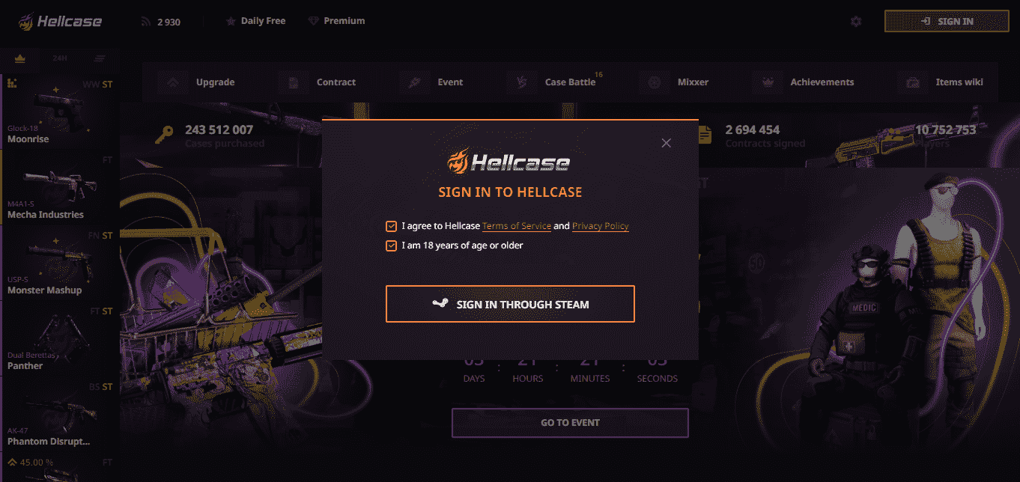Open the Privacy Policy link
Image resolution: width=1020 pixels, height=482 pixels.
tap(601, 226)
